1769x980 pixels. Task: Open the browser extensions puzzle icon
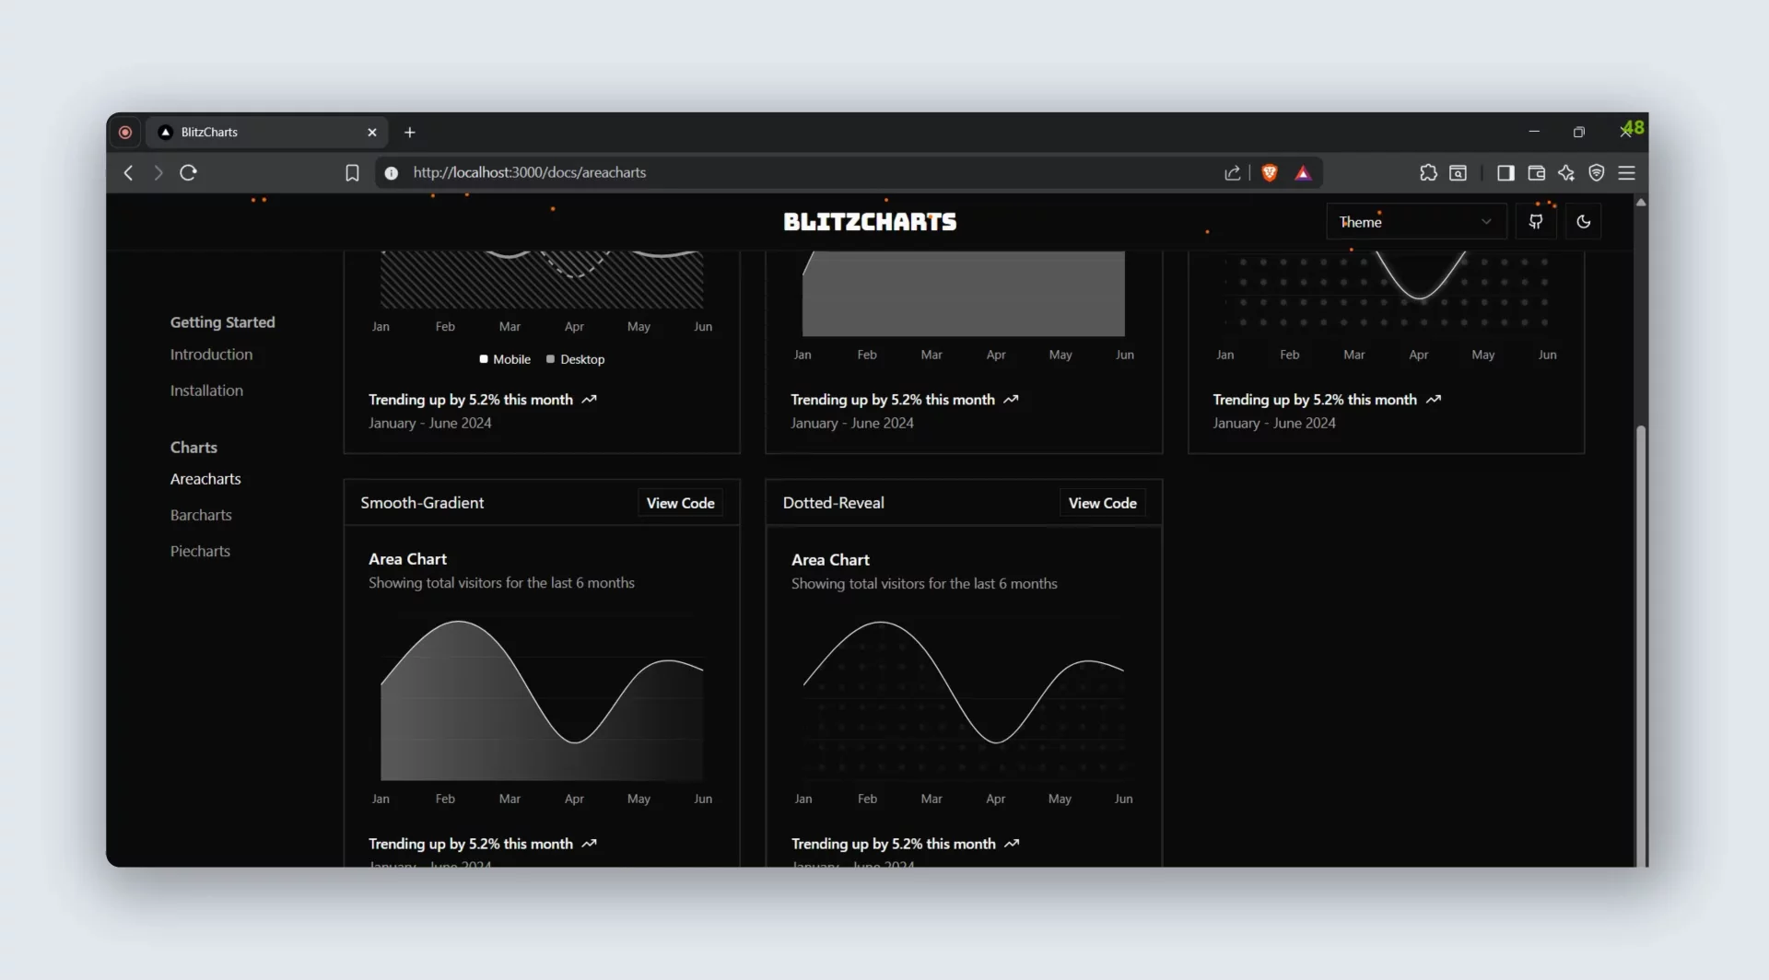point(1429,172)
